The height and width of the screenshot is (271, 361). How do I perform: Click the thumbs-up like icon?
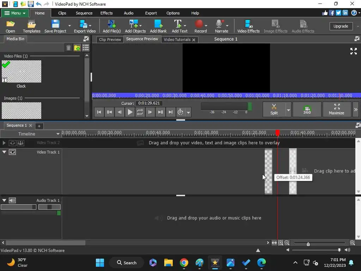[325, 13]
